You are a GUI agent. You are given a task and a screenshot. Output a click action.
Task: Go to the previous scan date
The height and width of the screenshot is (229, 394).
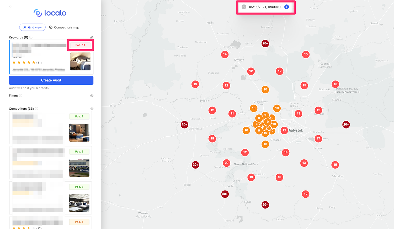click(244, 7)
